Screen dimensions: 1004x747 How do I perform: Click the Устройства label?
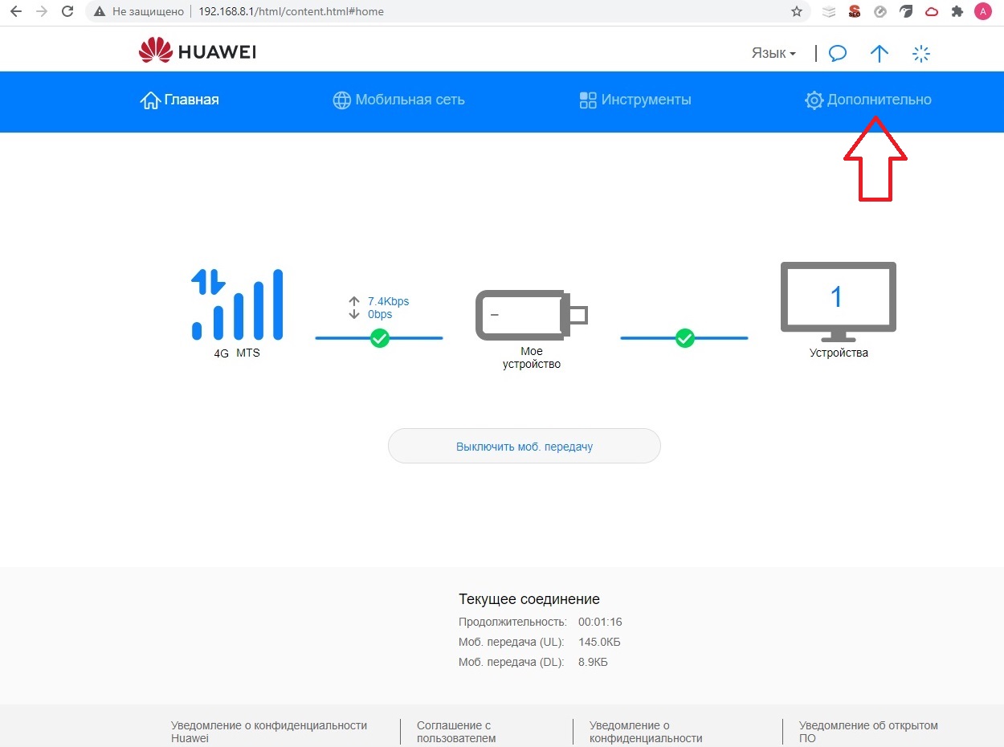tap(839, 353)
